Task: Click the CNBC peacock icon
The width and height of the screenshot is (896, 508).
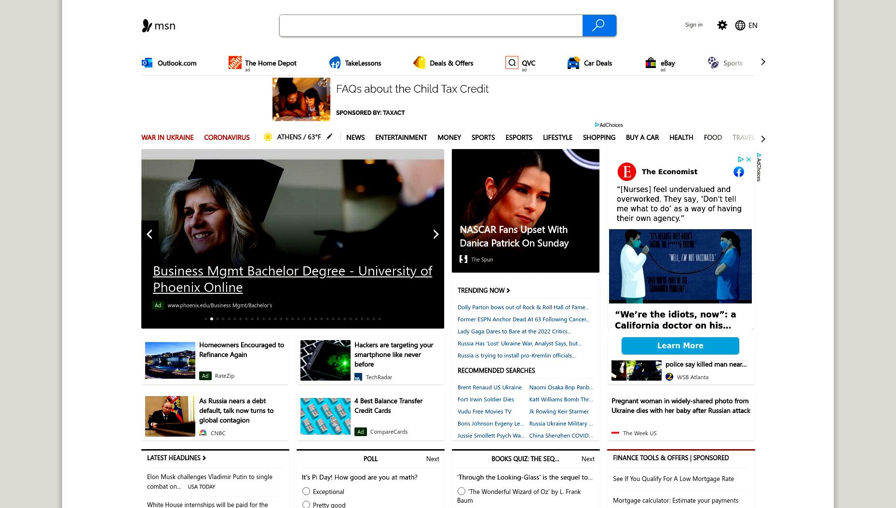Action: (203, 433)
